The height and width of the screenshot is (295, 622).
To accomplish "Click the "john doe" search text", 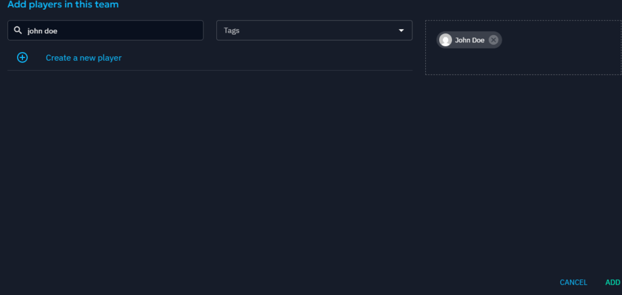I will 43,30.
